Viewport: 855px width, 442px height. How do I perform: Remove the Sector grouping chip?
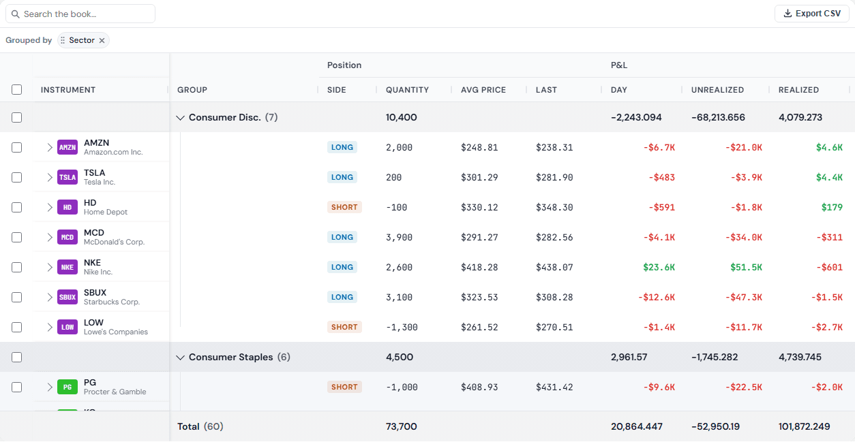(x=102, y=40)
